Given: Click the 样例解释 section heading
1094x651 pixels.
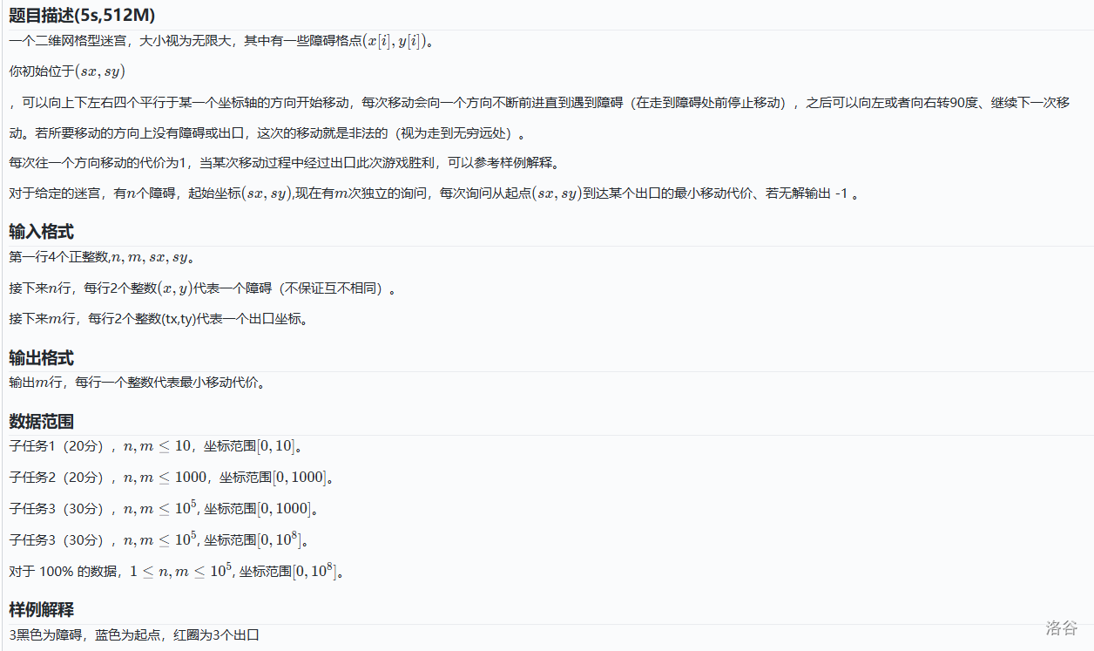Looking at the screenshot, I should [41, 609].
